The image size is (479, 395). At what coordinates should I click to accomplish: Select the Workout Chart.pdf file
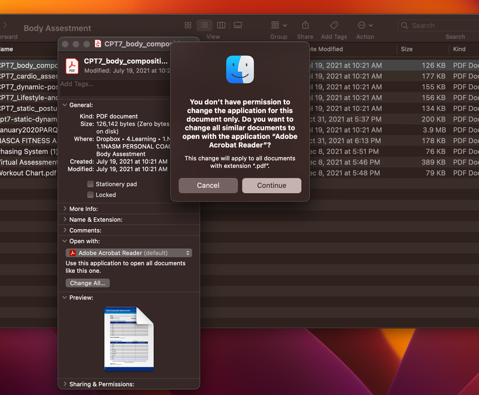[28, 174]
